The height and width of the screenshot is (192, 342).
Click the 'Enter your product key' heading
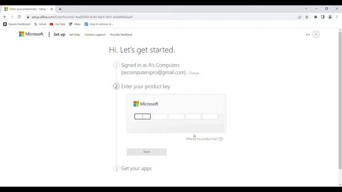click(145, 86)
